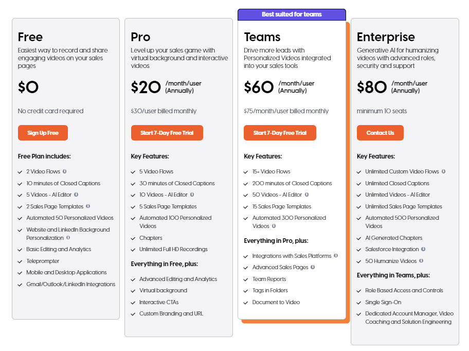Show info for Integrations with Sales Platforms

[x=336, y=256]
